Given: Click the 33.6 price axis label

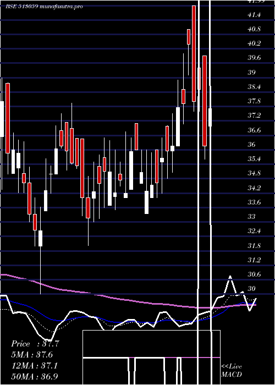Looking at the screenshot, I should [x=254, y=202].
